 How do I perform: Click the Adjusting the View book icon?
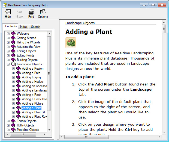(x=13, y=47)
